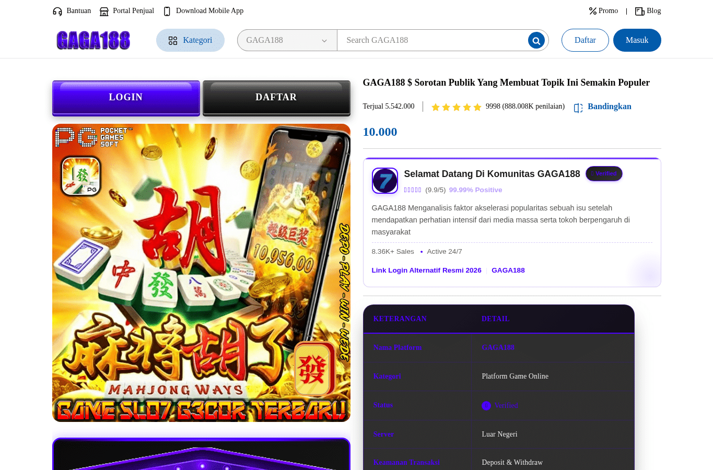Click the Verified badge next to the community title
Image resolution: width=713 pixels, height=470 pixels.
pos(604,174)
